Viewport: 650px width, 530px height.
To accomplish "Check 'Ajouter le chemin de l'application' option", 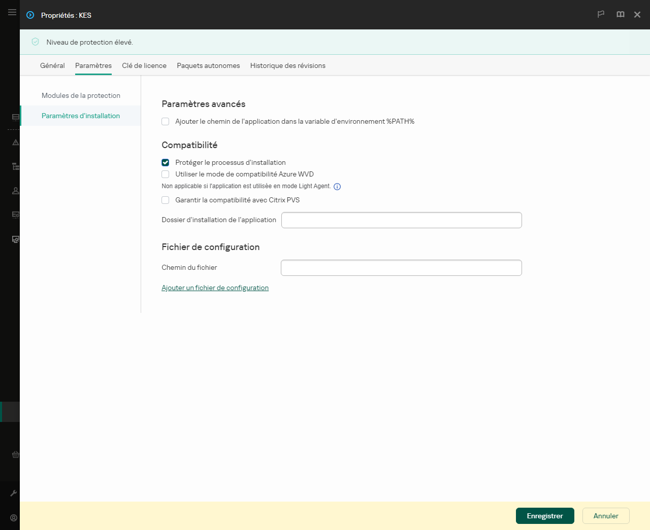I will point(165,121).
